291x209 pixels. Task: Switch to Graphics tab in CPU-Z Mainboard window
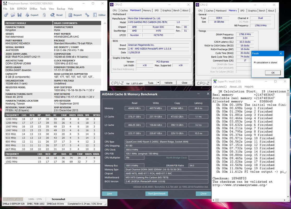click(167, 10)
